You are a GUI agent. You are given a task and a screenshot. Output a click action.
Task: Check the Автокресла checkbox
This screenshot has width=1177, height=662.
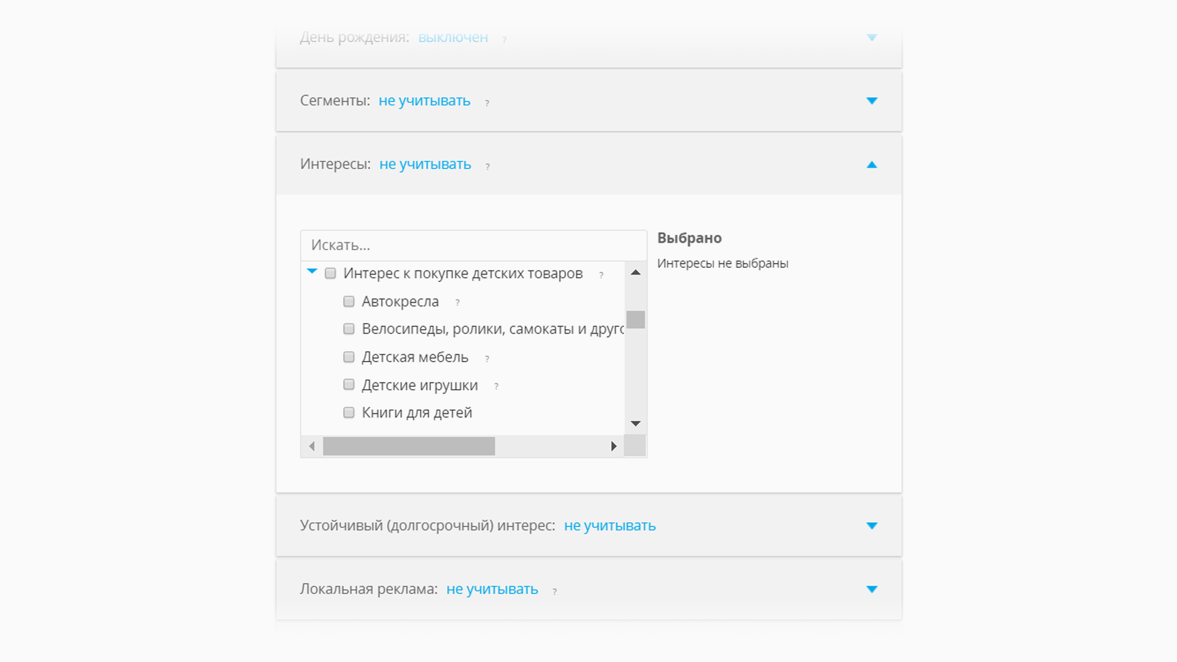(x=349, y=302)
